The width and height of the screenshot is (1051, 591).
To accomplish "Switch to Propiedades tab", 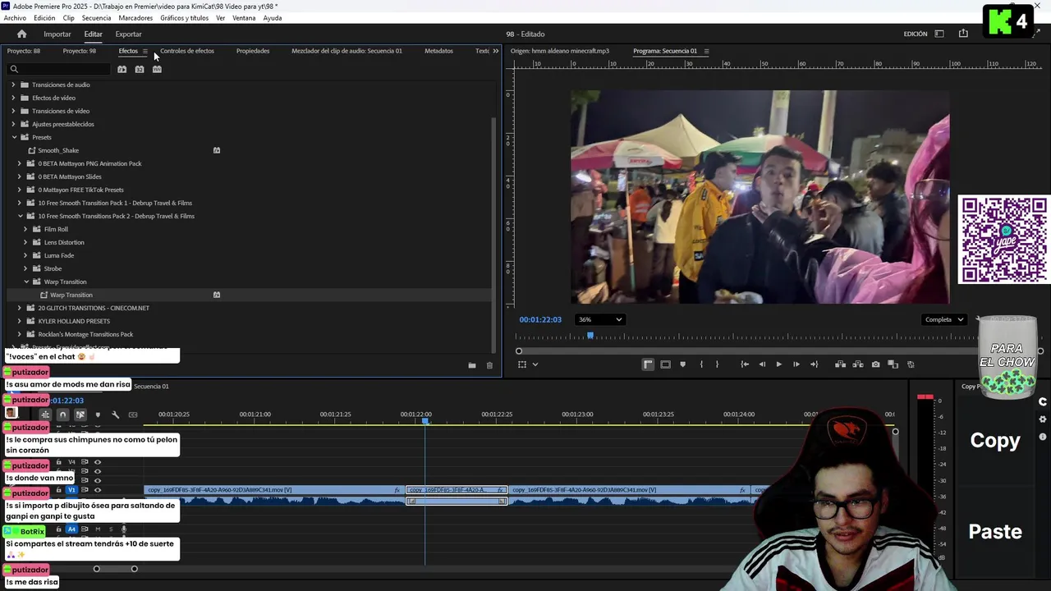I will coord(253,51).
